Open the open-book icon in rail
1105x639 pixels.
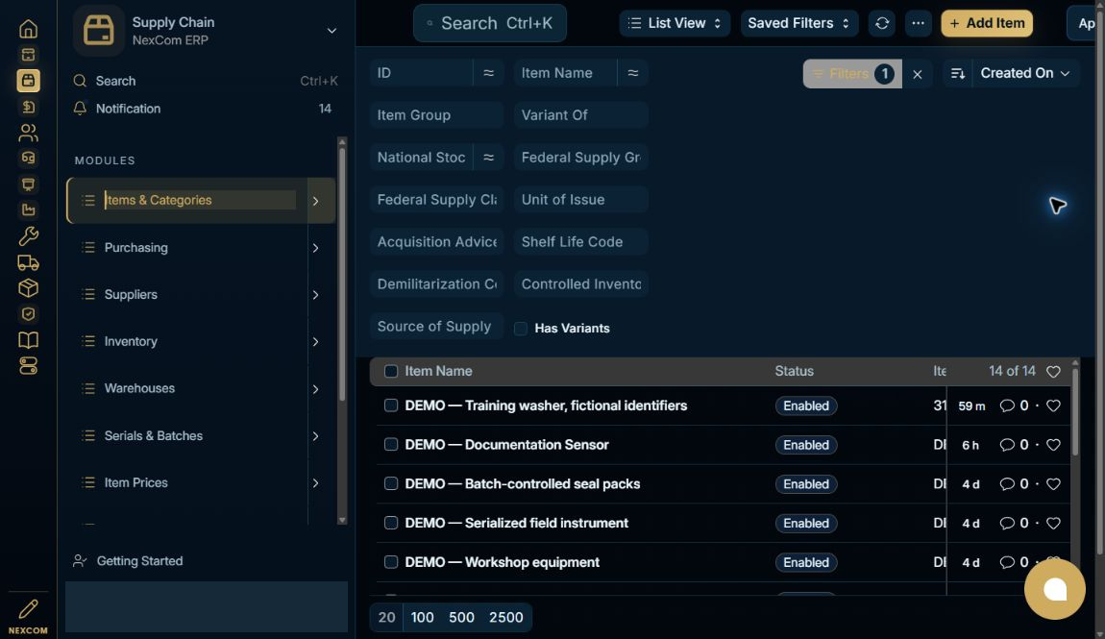[28, 340]
